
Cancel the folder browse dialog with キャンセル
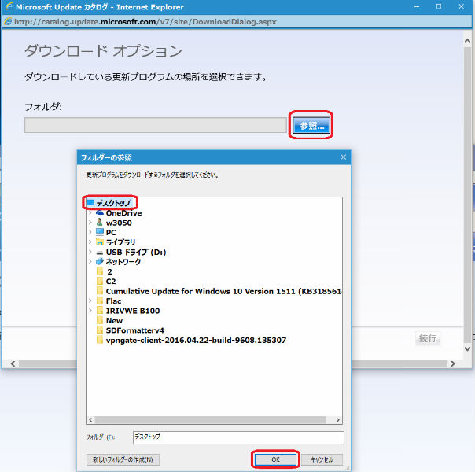tap(322, 459)
